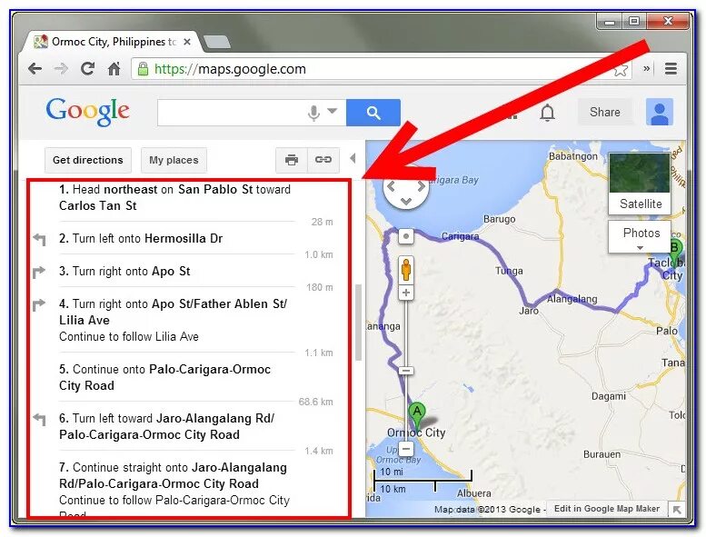Click green marker A at Ormoc City

coord(417,415)
